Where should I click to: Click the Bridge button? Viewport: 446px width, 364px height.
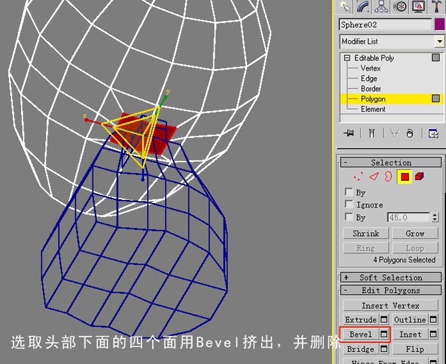coord(361,349)
